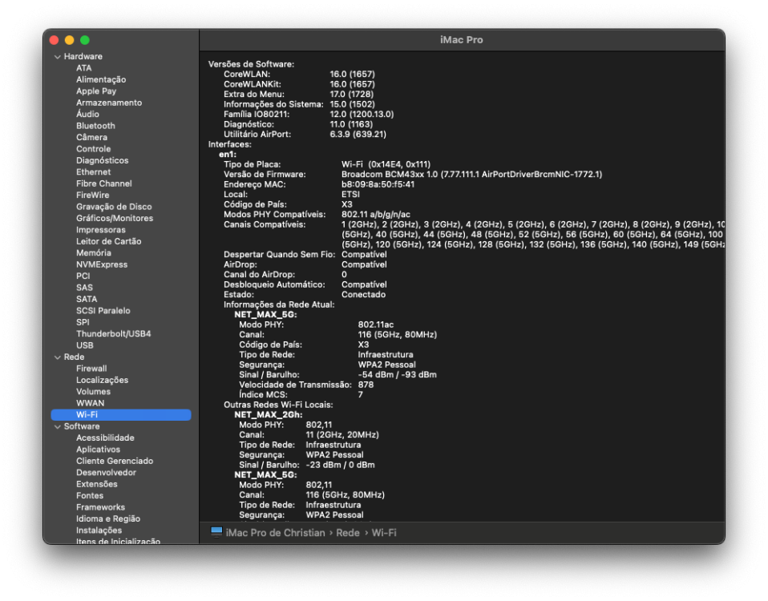Click the green zoom window button
768x601 pixels.
click(x=85, y=40)
